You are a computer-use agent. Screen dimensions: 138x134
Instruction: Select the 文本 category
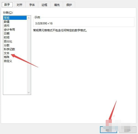pos(15,53)
